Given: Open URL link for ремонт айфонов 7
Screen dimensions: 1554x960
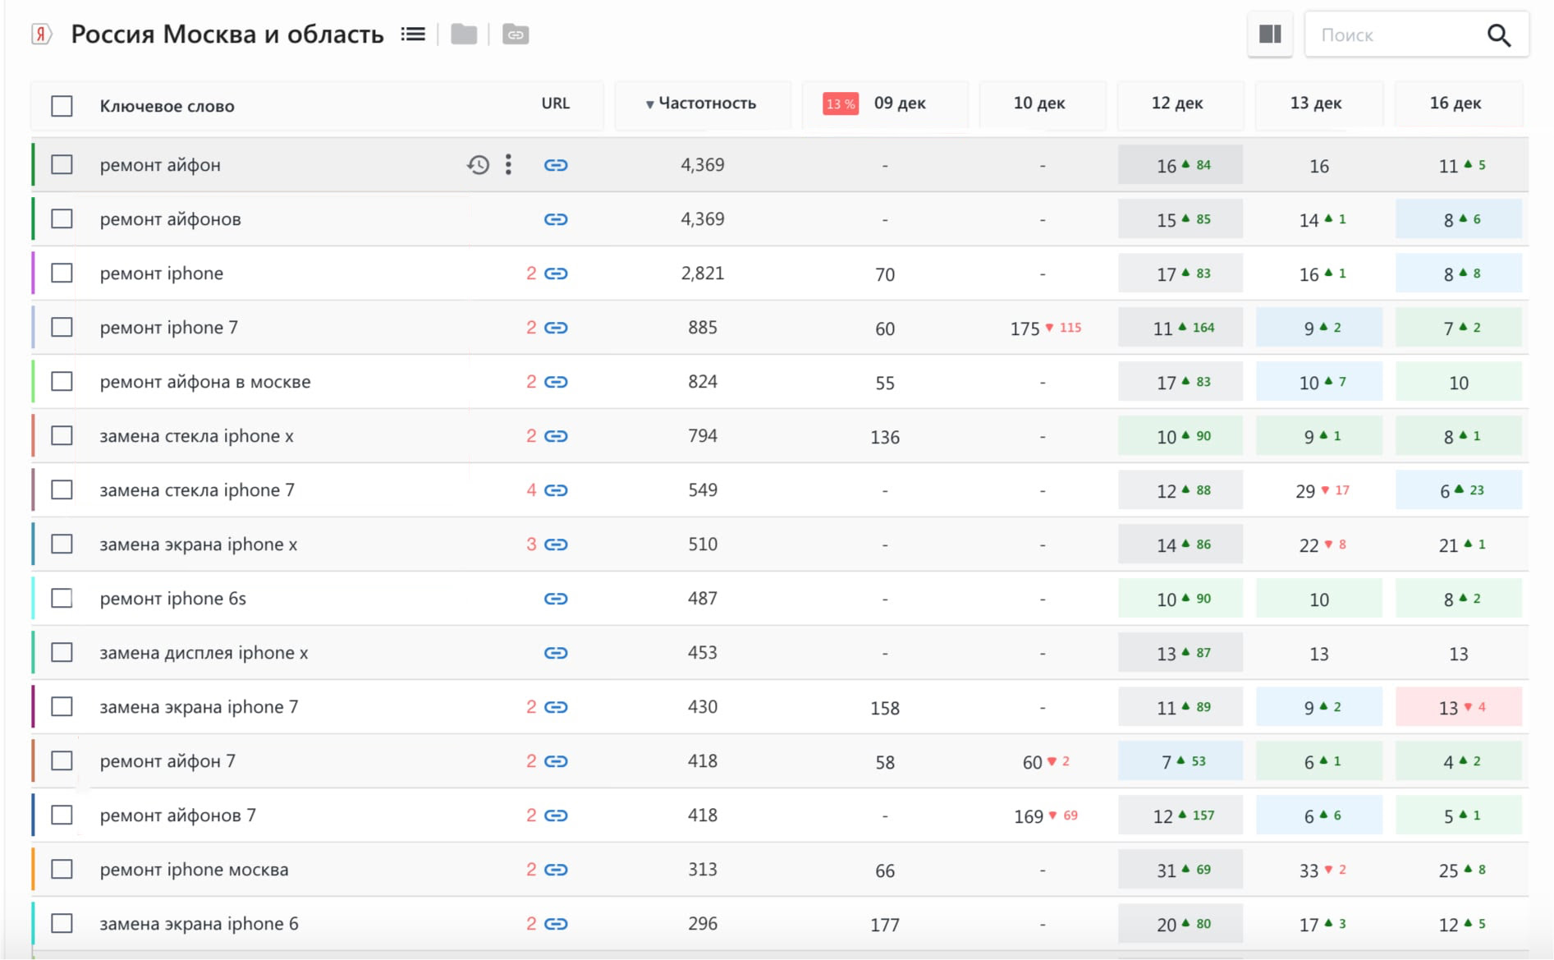Looking at the screenshot, I should [556, 815].
